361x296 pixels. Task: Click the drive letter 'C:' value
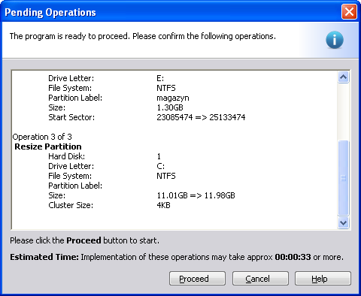click(x=160, y=166)
